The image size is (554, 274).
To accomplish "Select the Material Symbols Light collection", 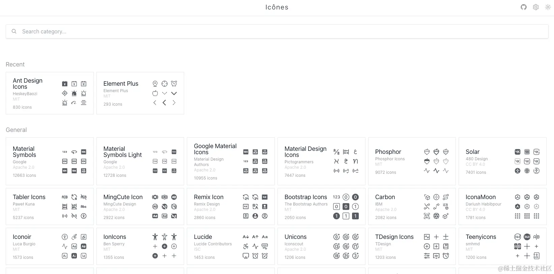I will point(140,161).
